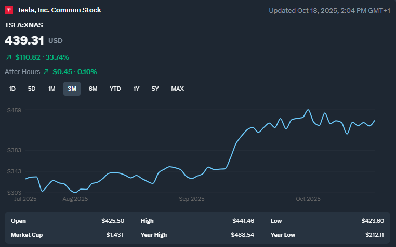Click the green up arrow beside $110.82

(9, 57)
